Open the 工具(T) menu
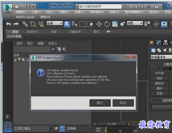Screen dimensions: 172x133 36,12
